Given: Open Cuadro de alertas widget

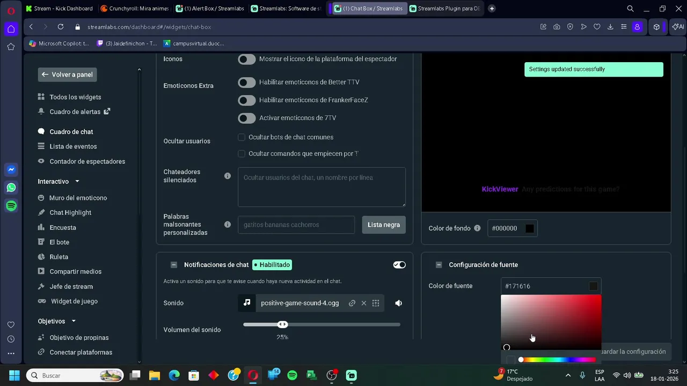Looking at the screenshot, I should click(x=74, y=112).
